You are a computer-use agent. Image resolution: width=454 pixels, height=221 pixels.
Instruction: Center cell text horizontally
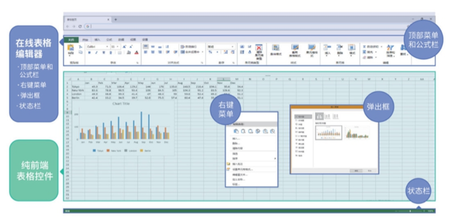click(153, 52)
